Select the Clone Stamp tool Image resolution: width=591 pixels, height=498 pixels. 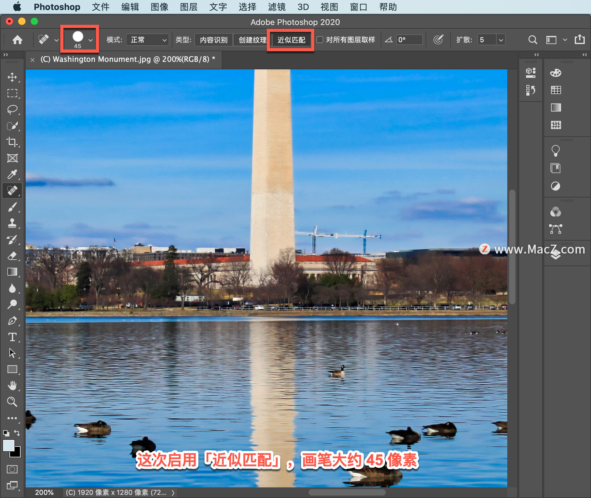pos(12,223)
